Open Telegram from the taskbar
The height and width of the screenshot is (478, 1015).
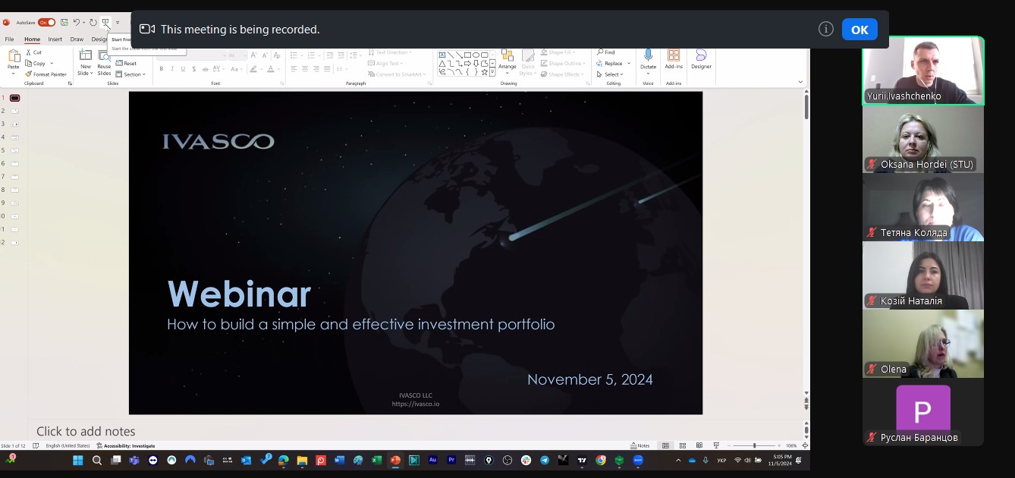pos(545,460)
